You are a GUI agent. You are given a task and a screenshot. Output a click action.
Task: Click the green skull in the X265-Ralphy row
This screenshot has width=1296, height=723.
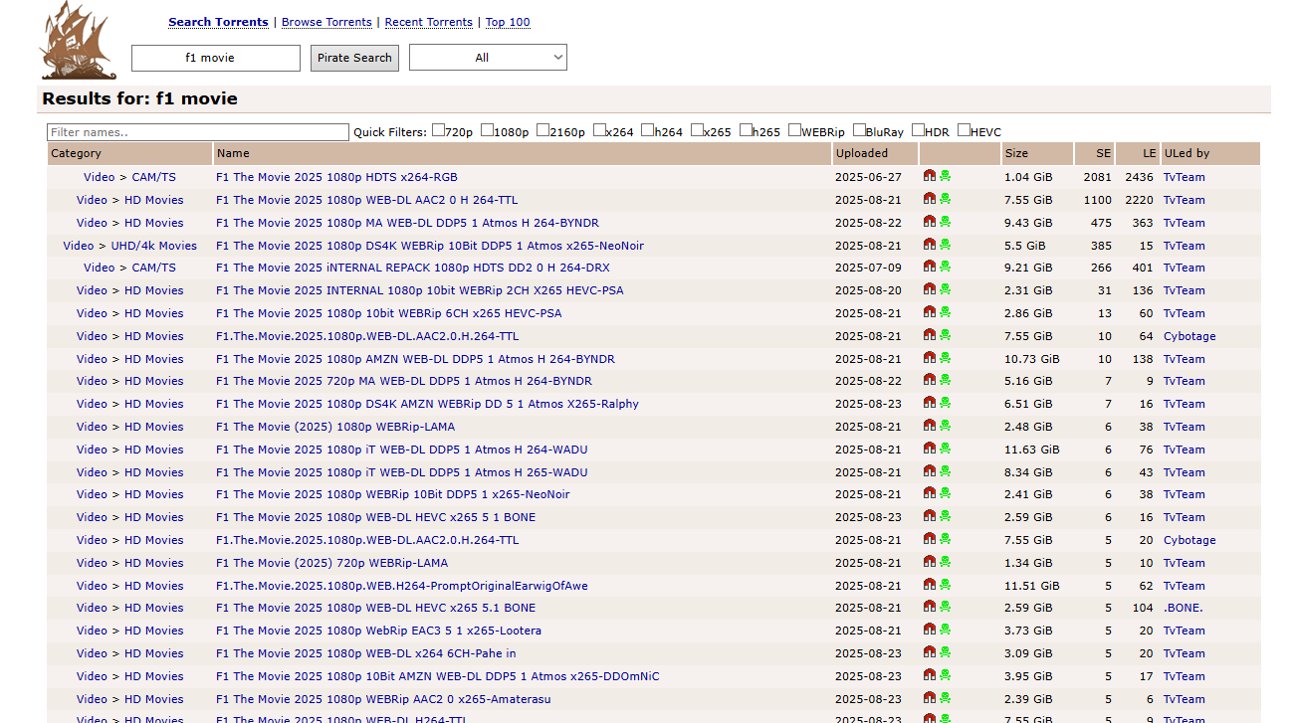tap(945, 403)
